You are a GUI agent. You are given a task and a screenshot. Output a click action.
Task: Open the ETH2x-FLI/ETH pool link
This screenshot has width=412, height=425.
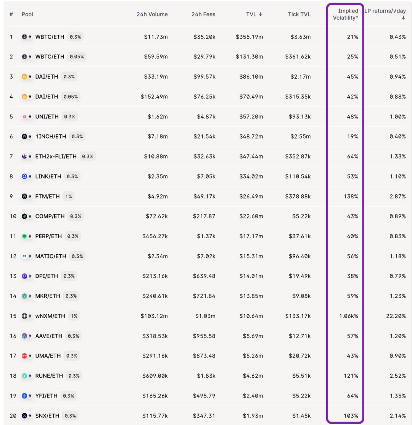click(56, 157)
